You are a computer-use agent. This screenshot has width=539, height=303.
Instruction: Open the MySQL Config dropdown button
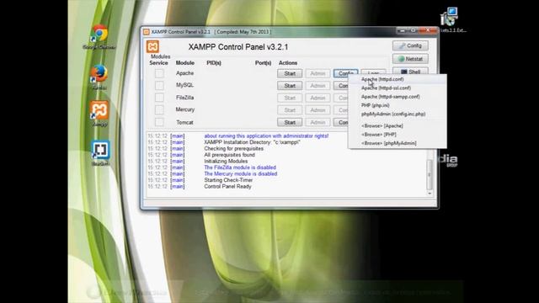click(340, 86)
